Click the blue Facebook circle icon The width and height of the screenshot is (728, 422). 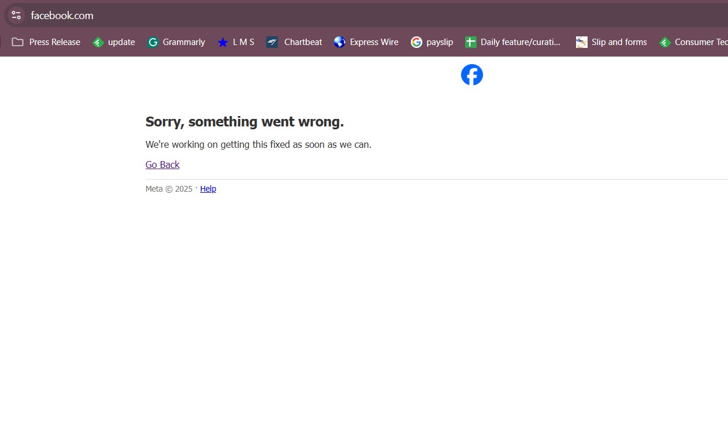471,74
